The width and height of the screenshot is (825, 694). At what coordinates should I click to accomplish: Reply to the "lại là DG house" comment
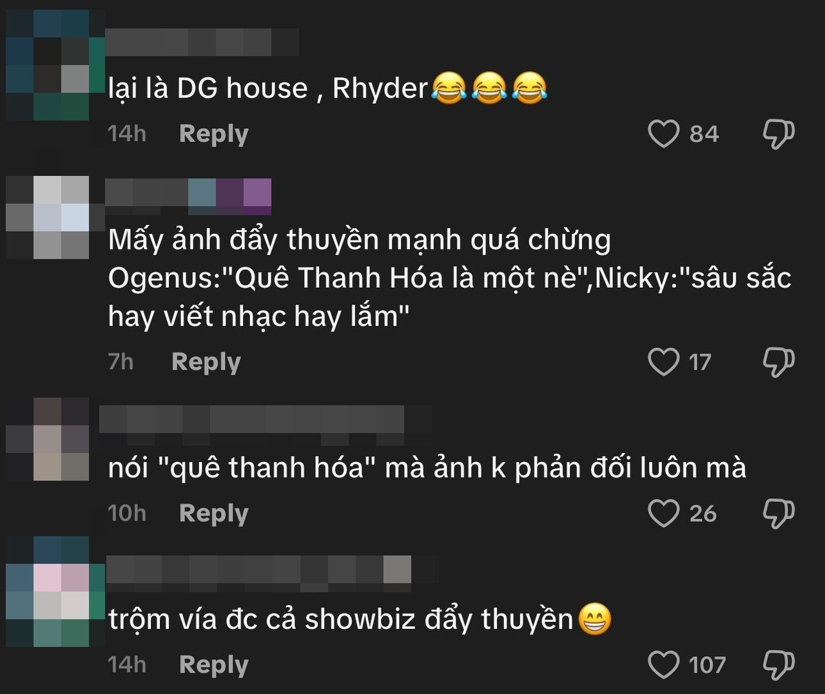(x=213, y=134)
